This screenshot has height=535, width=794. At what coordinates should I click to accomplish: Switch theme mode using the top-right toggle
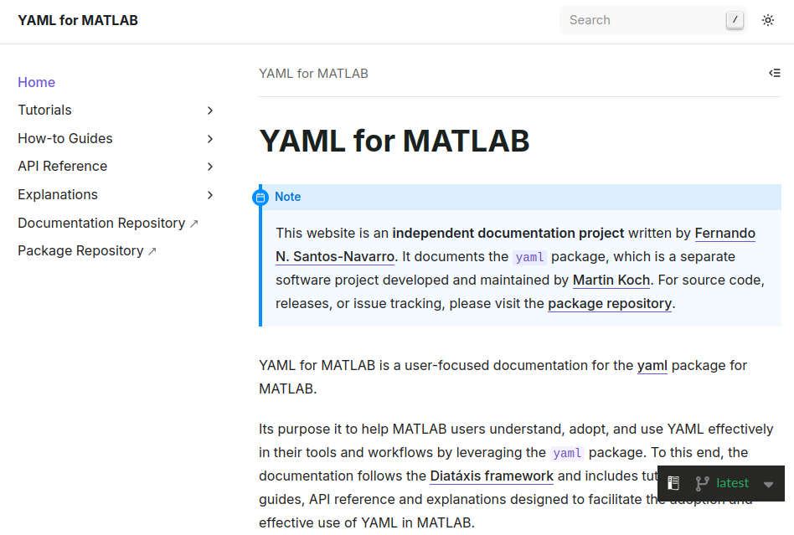tap(768, 20)
